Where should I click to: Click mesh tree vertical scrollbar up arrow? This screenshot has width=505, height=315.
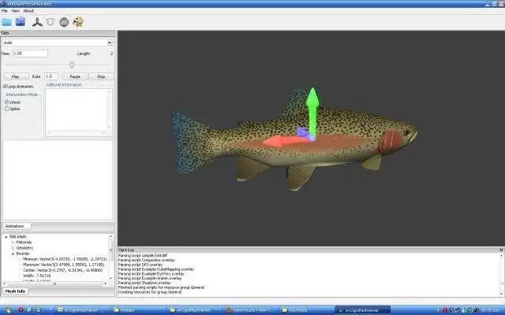(110, 236)
